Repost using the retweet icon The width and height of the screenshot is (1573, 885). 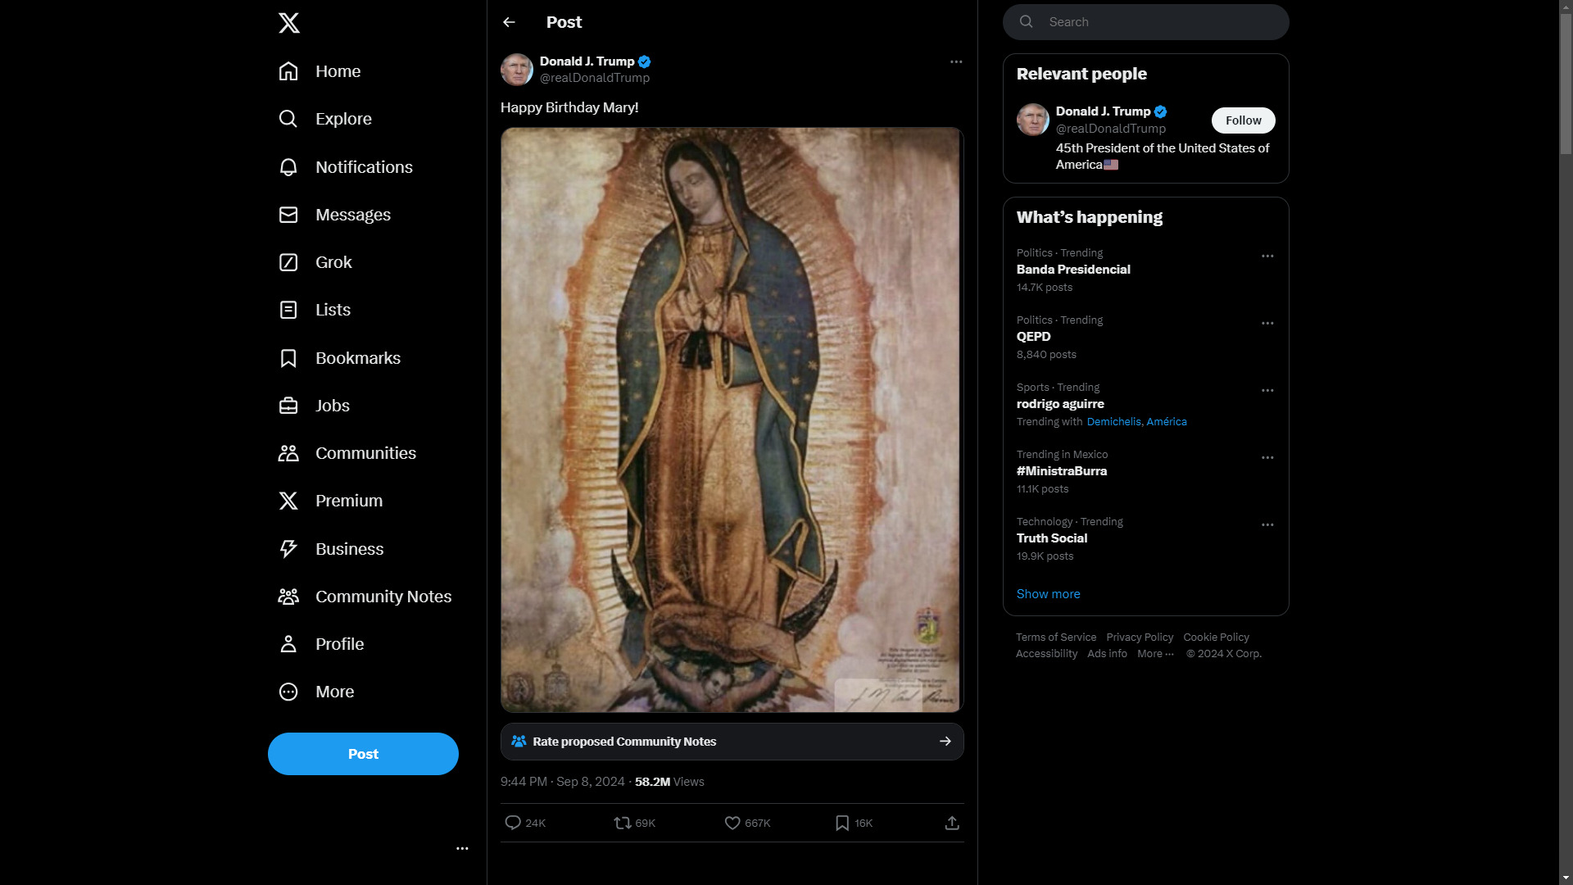[x=623, y=823]
